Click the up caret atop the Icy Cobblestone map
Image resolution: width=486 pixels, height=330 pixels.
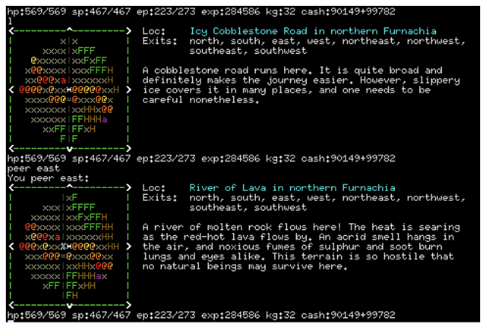[69, 30]
